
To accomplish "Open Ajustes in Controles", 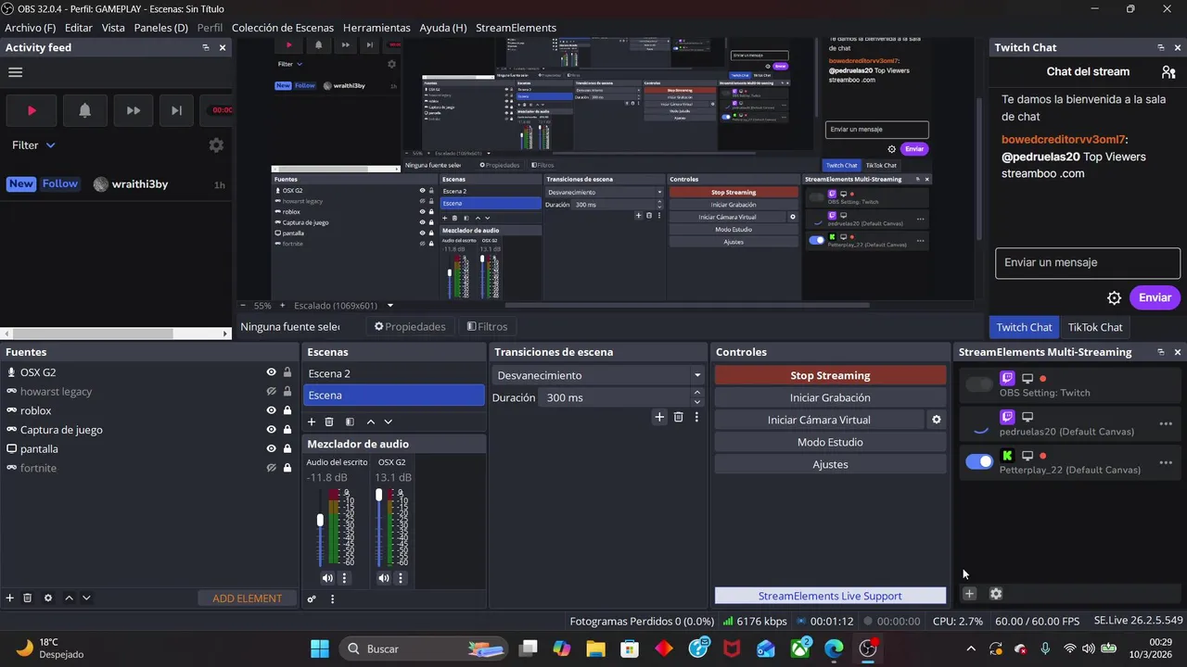I will pos(830,464).
